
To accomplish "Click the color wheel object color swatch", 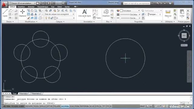I will [118, 11].
